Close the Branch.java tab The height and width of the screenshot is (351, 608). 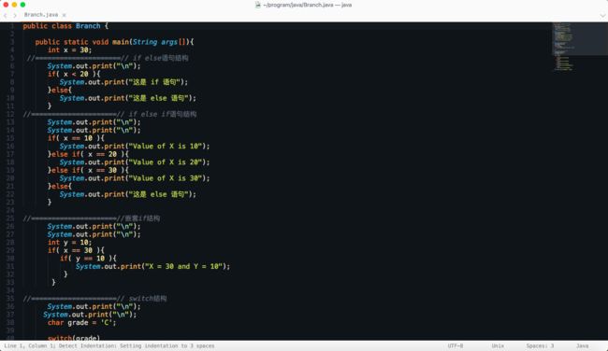pos(64,15)
